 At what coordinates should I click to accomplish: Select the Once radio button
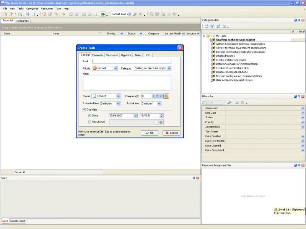tap(90, 116)
